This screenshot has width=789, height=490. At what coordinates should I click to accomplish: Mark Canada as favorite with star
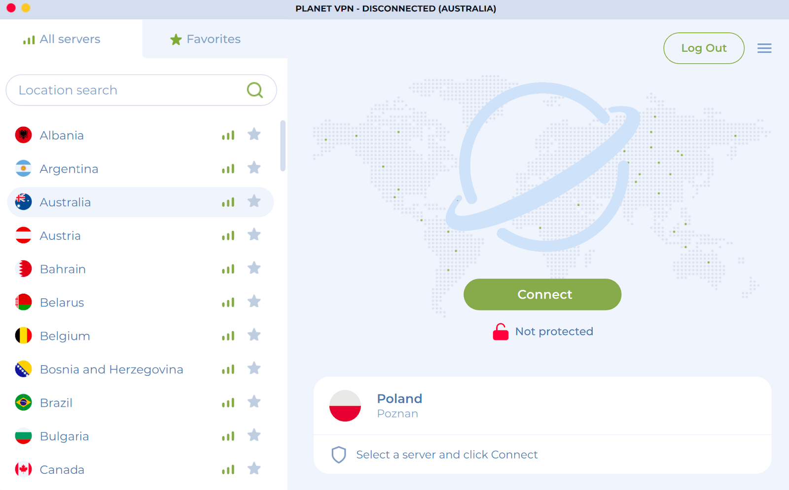(x=254, y=469)
